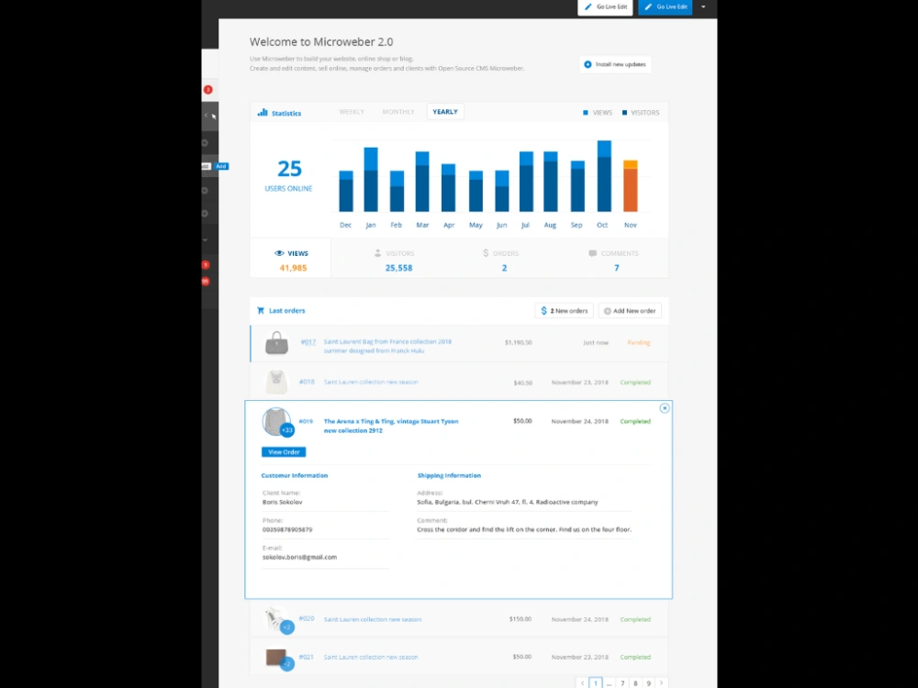Click the +2 badge on order #020 thumbnail
Image resolution: width=918 pixels, height=688 pixels.
tap(286, 627)
